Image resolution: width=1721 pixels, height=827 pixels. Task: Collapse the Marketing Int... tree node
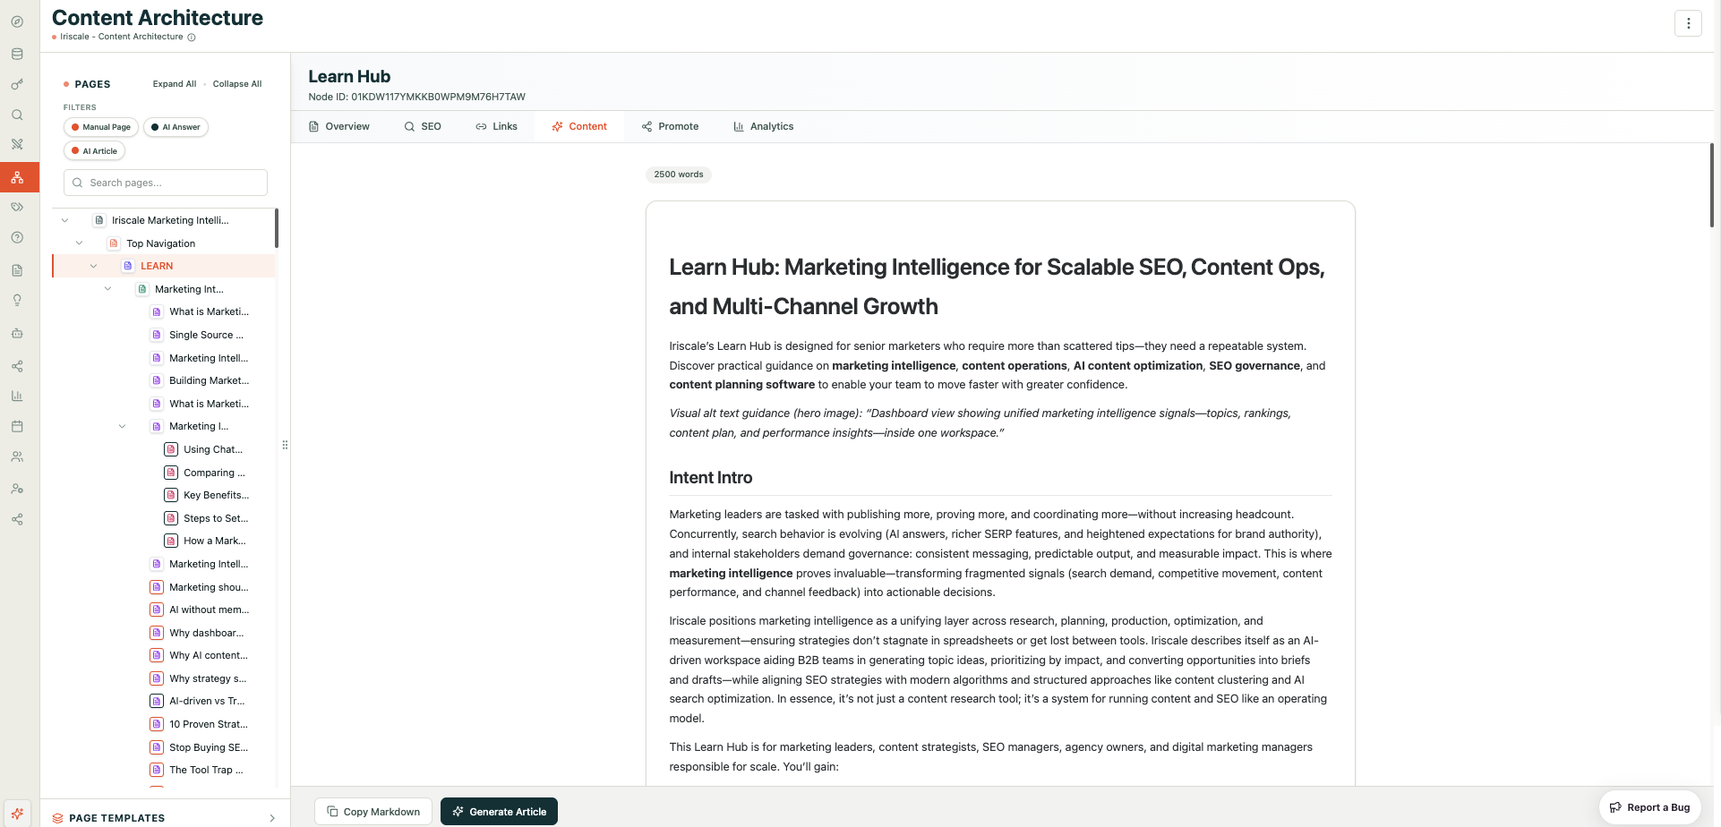pyautogui.click(x=107, y=289)
